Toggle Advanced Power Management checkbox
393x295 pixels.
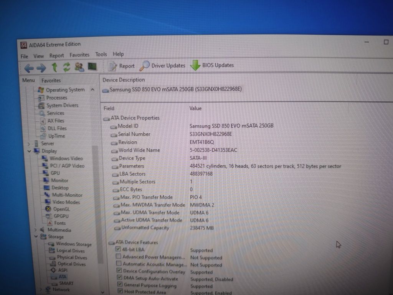(119, 256)
